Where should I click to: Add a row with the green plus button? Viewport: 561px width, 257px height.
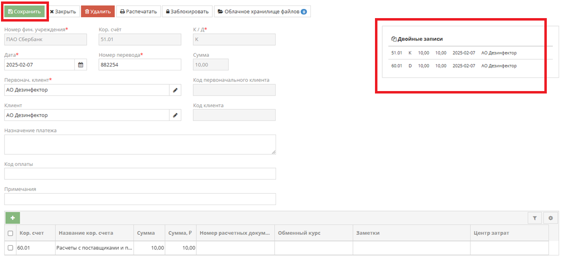(13, 218)
